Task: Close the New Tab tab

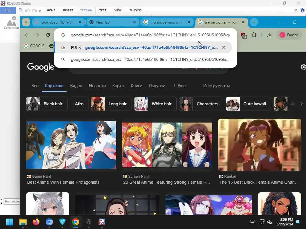Action: pyautogui.click(x=134, y=22)
